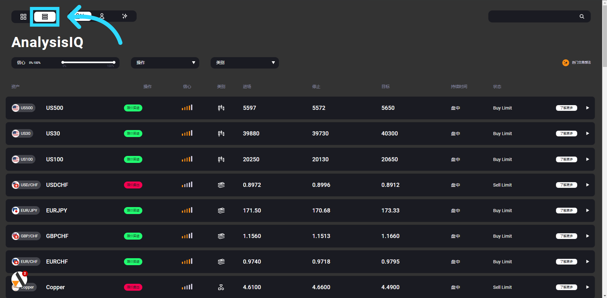Click 了解更多 button for EURCHF

(x=566, y=262)
